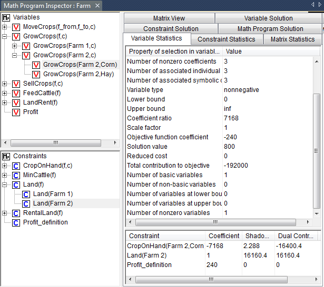The image size is (324, 287).
Task: Click the Variables tree horizontal scrollbar thumb
Action: (56, 142)
